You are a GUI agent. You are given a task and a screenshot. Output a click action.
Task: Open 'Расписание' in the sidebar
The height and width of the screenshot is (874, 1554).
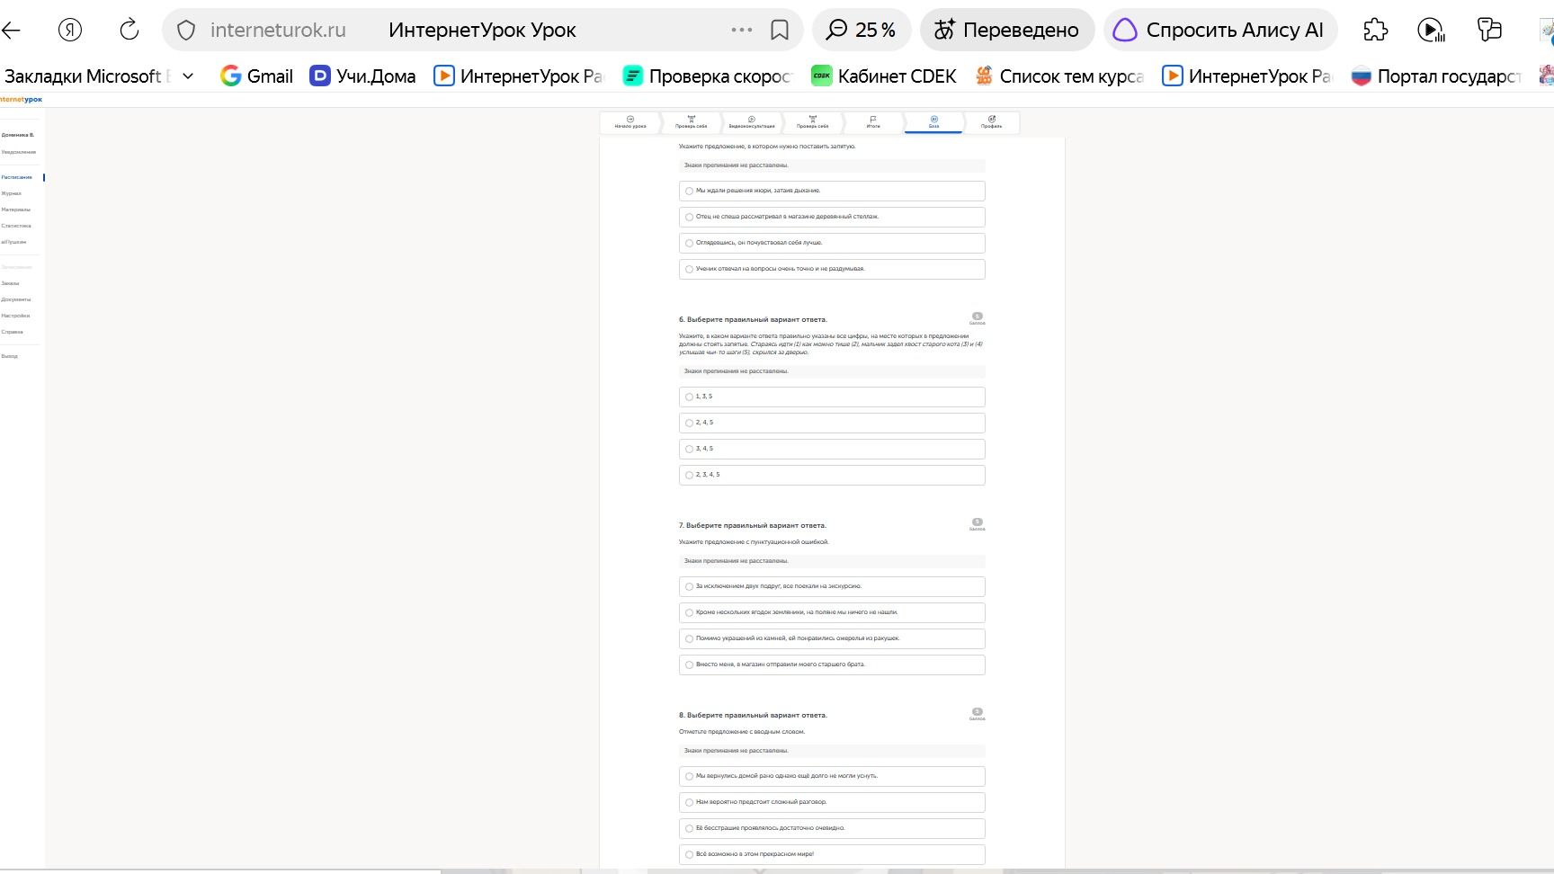(x=17, y=177)
